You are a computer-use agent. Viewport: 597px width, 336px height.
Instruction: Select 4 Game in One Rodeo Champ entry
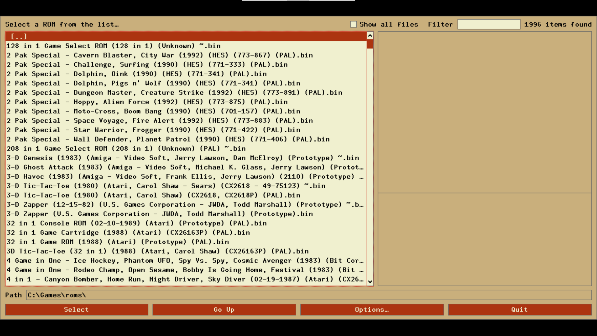pyautogui.click(x=186, y=270)
